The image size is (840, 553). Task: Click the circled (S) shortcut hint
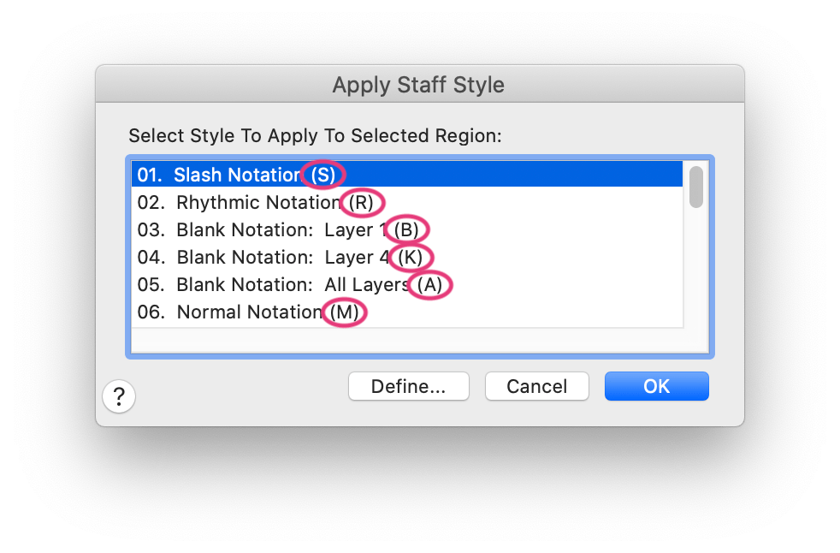pos(322,175)
